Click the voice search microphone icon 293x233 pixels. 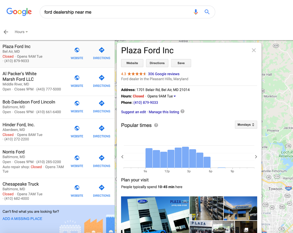(x=196, y=12)
